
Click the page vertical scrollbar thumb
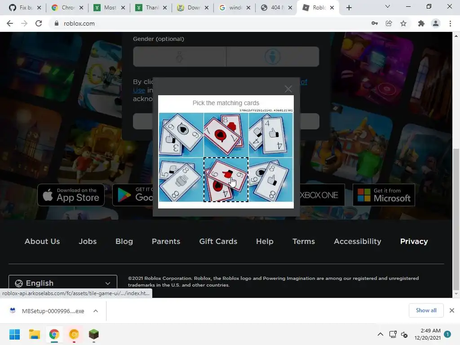point(456,219)
